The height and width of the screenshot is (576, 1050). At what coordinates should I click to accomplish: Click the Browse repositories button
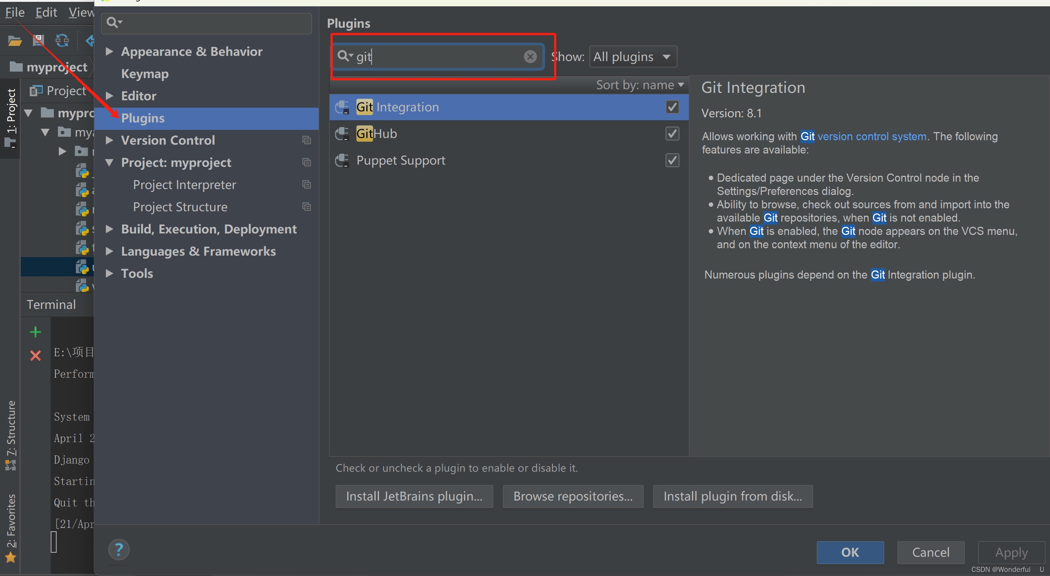573,496
